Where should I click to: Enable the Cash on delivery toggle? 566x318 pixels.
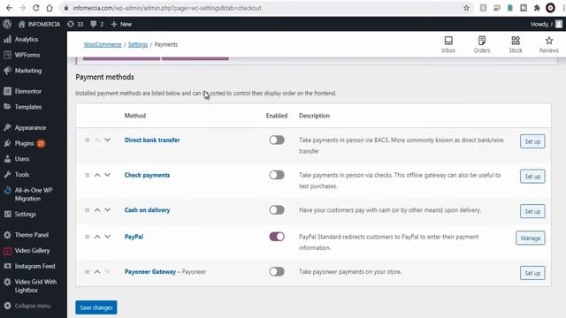click(277, 210)
